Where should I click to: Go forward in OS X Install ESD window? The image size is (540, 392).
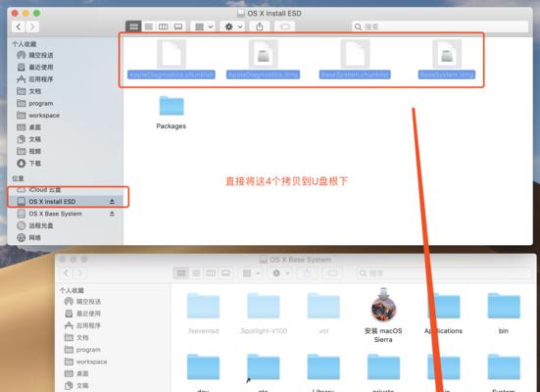click(32, 26)
